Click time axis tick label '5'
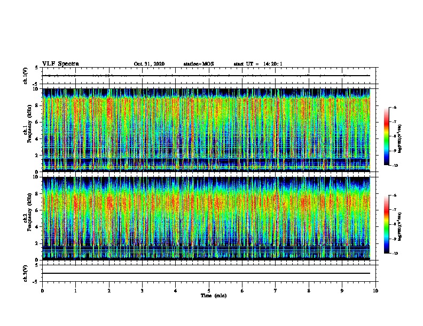 pyautogui.click(x=209, y=291)
